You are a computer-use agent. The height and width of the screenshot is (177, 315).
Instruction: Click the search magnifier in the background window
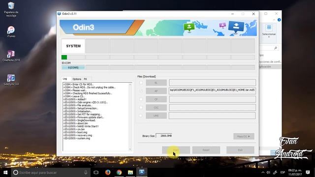tap(276, 48)
